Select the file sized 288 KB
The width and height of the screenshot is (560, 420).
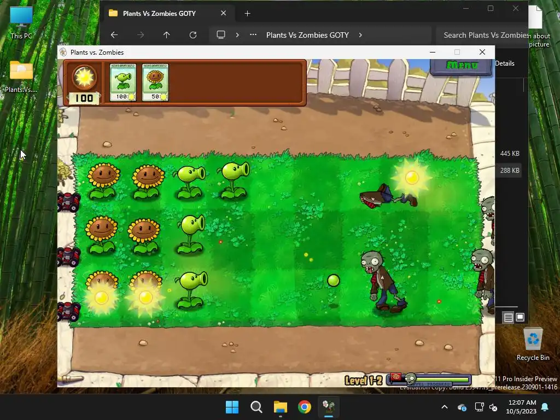510,171
